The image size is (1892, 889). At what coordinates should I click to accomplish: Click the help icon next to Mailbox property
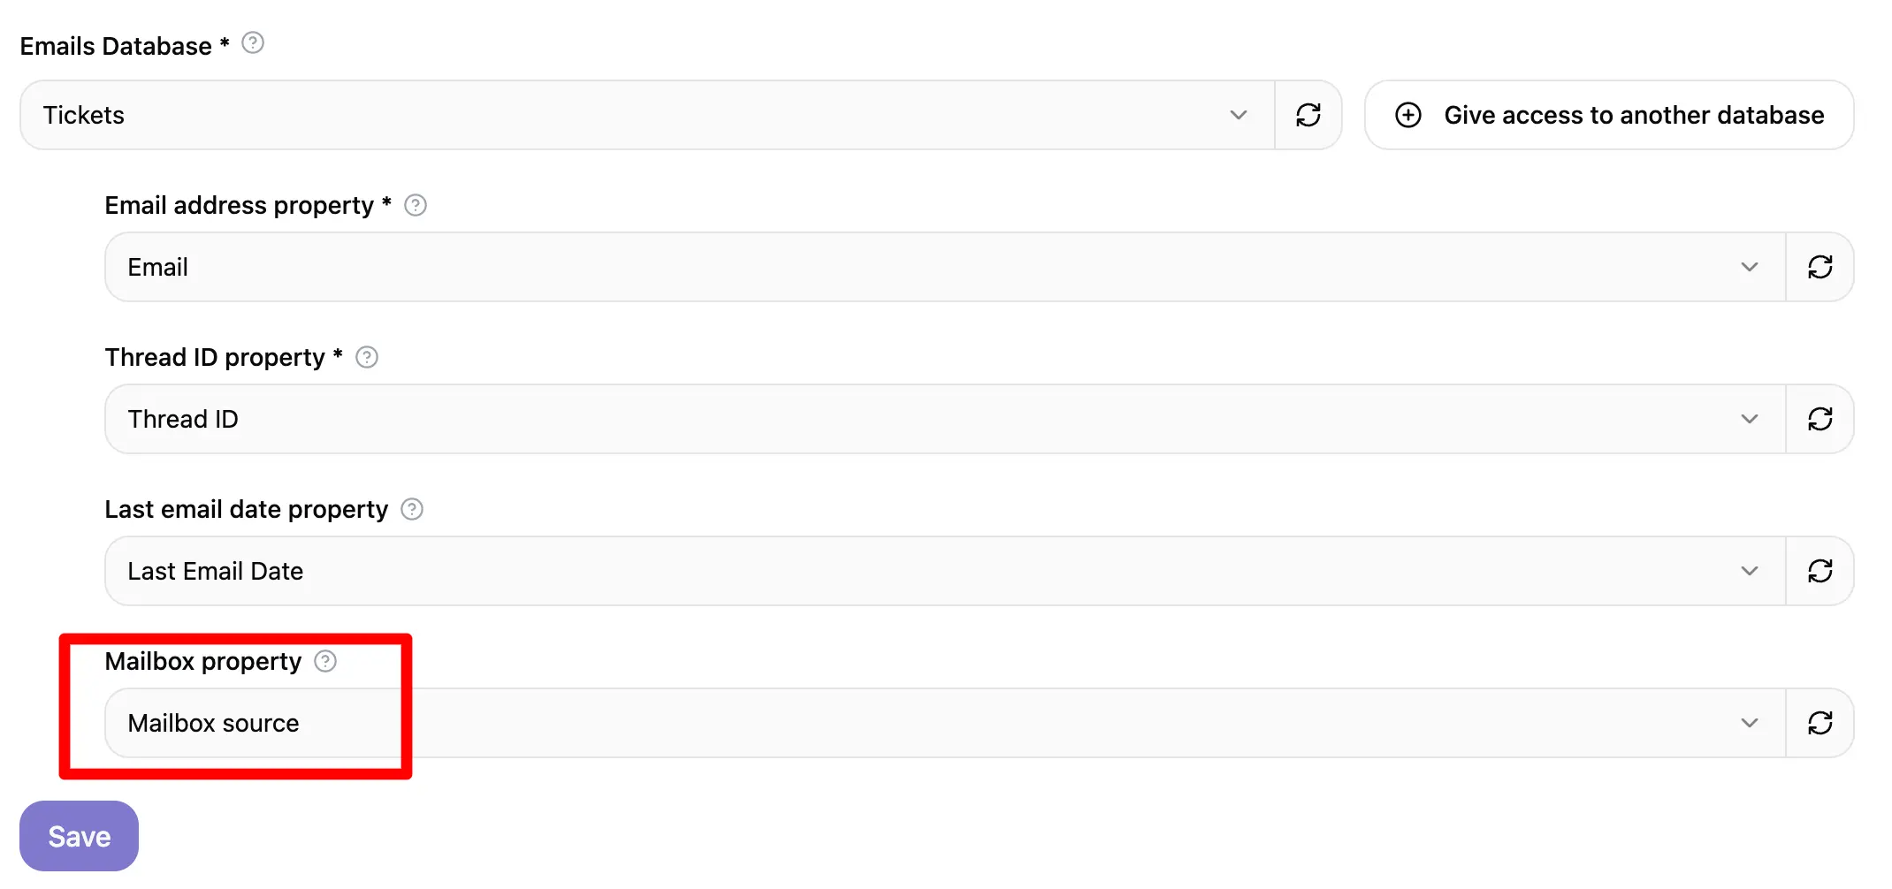tap(324, 660)
